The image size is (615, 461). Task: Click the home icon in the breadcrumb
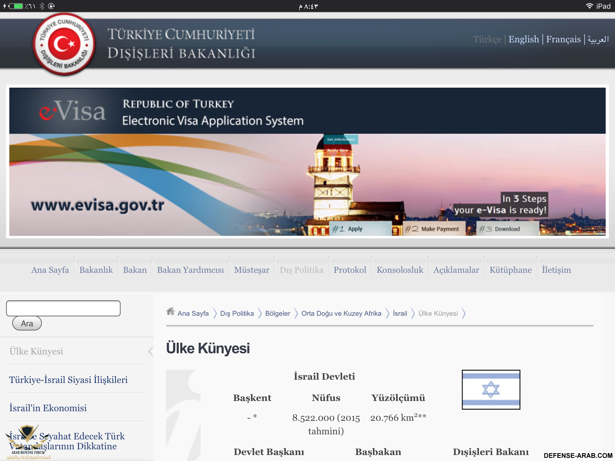click(170, 312)
